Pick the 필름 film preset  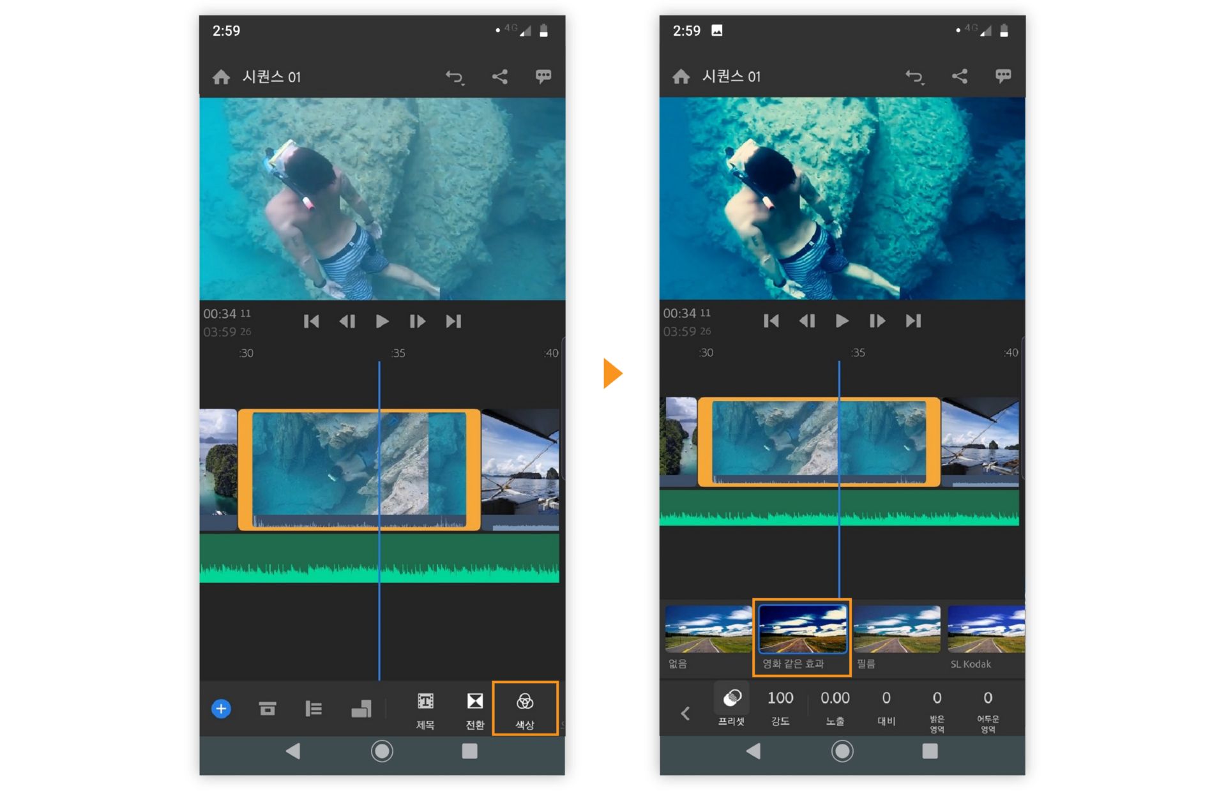[x=897, y=630]
